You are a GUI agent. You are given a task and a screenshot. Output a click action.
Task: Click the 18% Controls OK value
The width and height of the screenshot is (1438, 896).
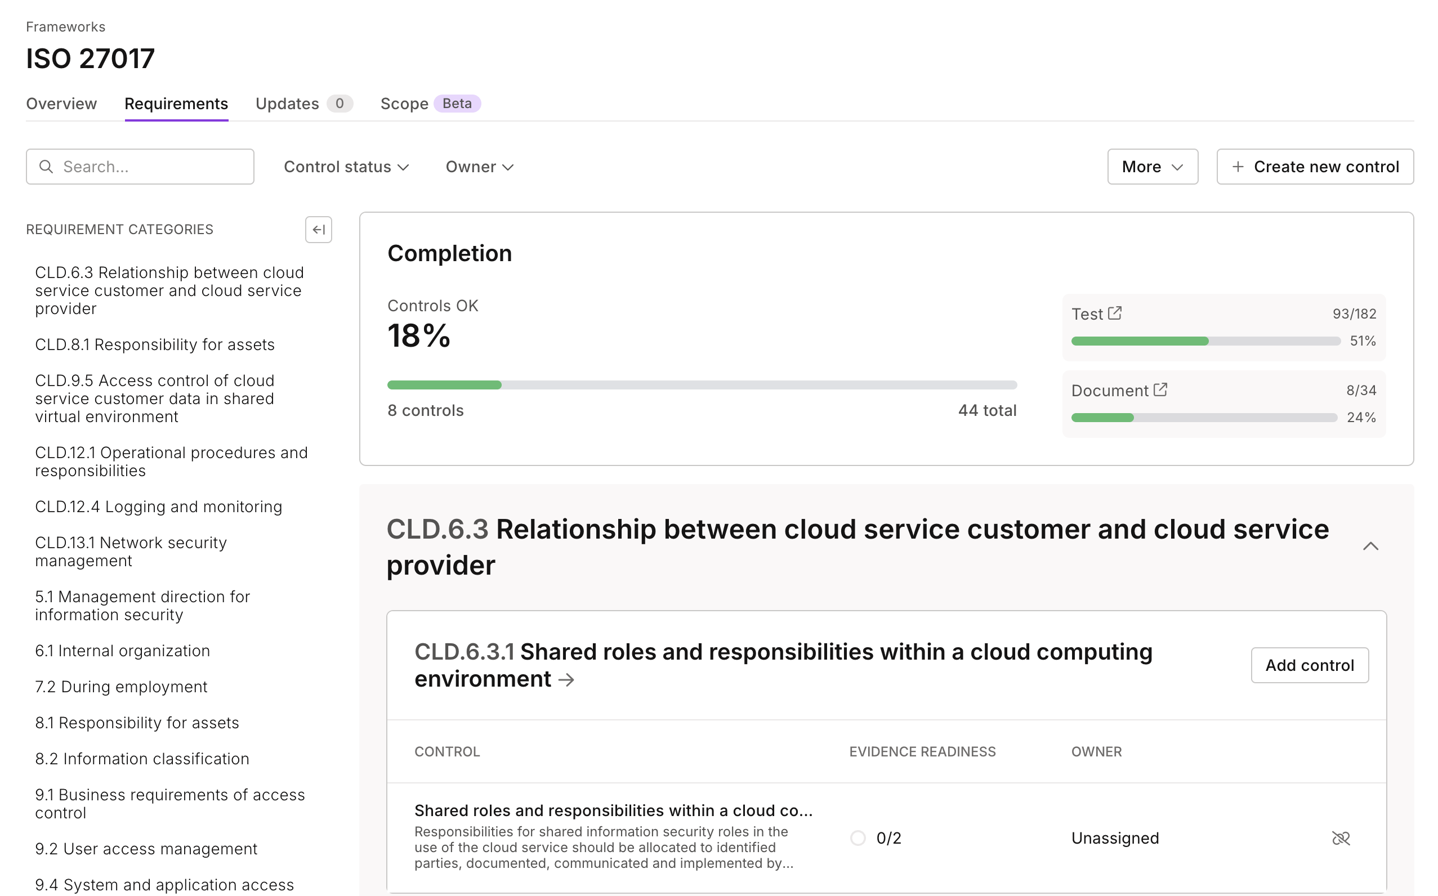pos(418,335)
